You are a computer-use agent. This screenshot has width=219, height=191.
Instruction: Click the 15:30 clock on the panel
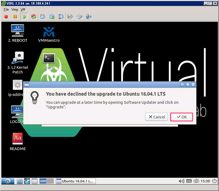click(205, 181)
